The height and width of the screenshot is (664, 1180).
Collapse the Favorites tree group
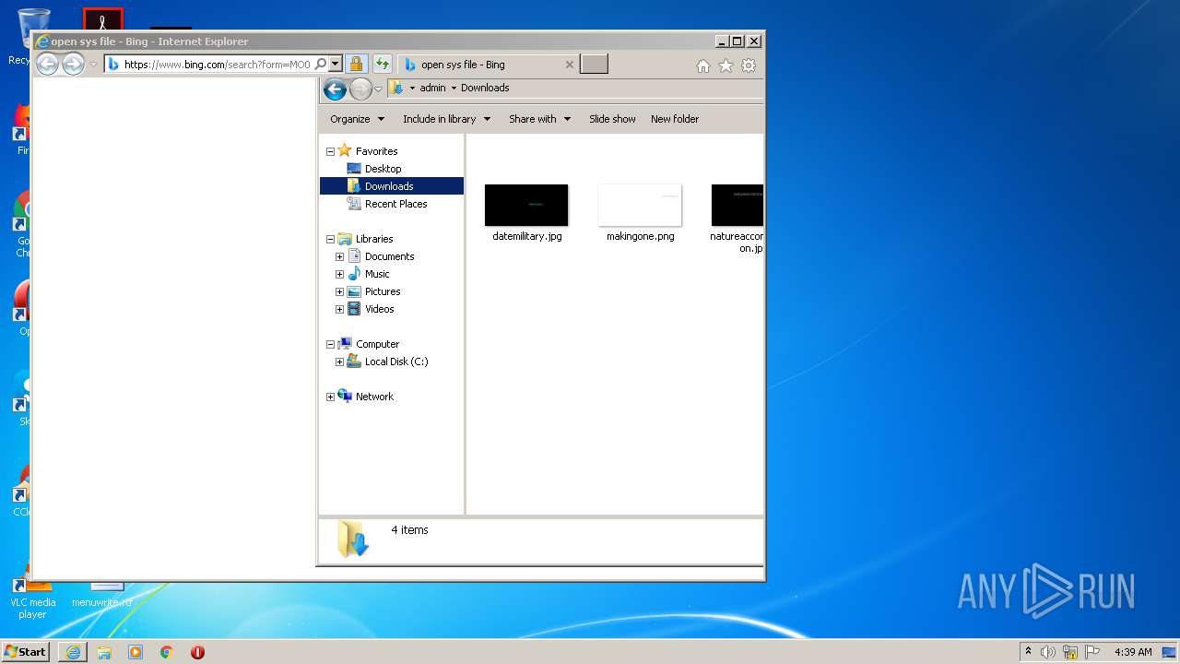330,151
